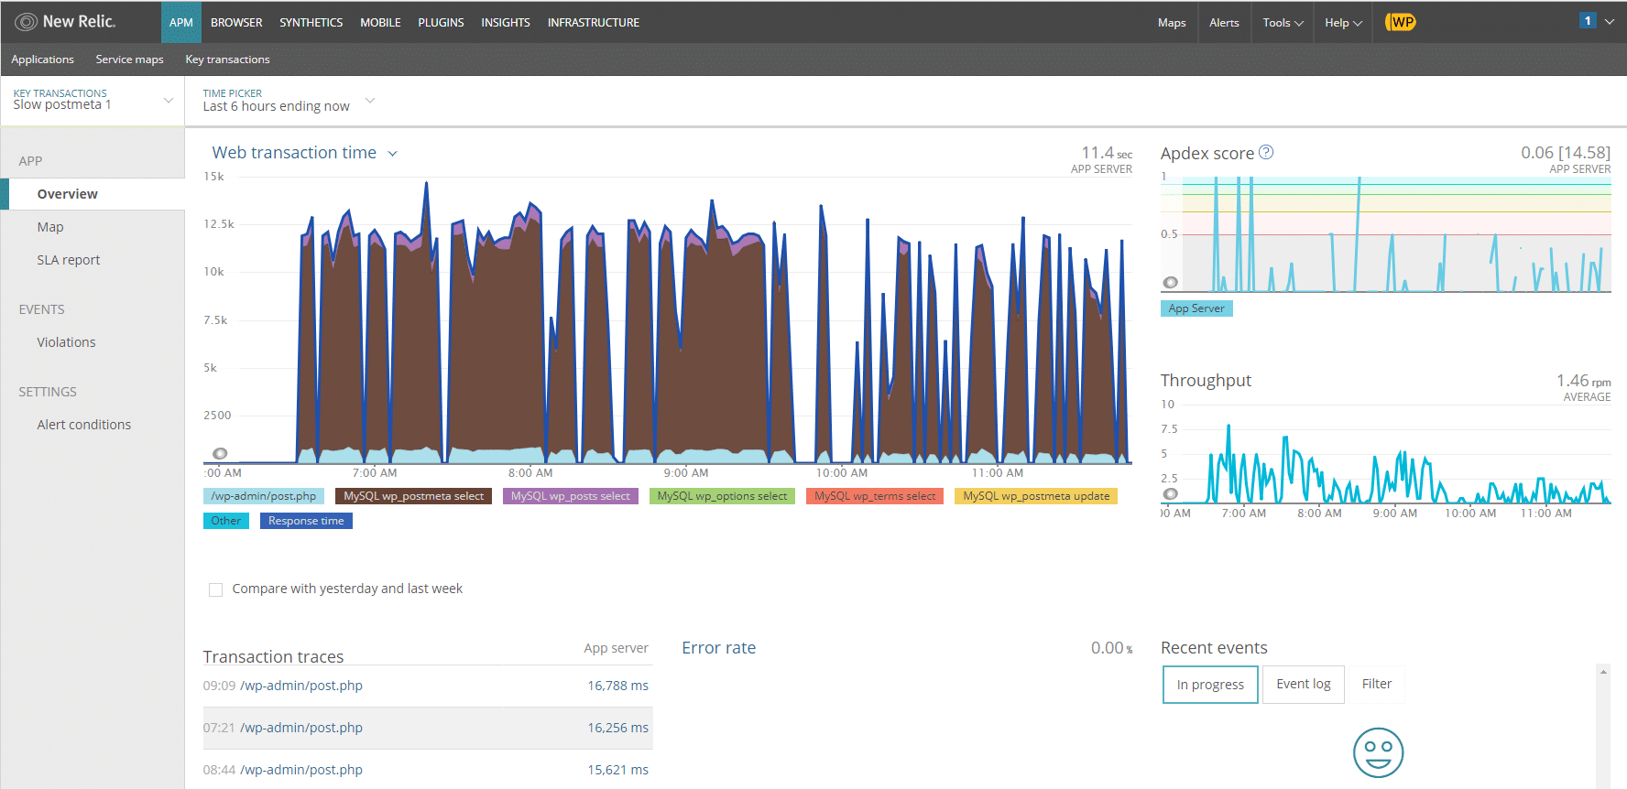Open the 09:09 /wp-admin/post.php trace
The height and width of the screenshot is (789, 1627).
[301, 686]
